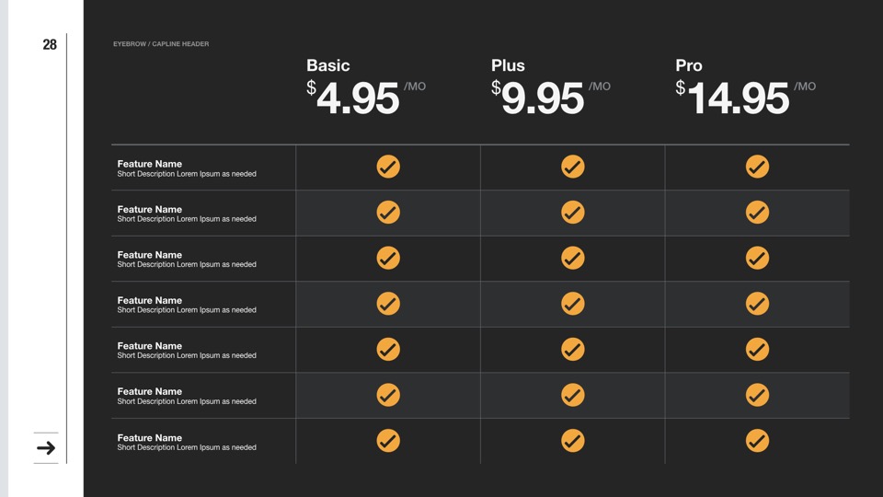
Task: Click the Pro checkmark in the first feature row
Action: tap(757, 167)
